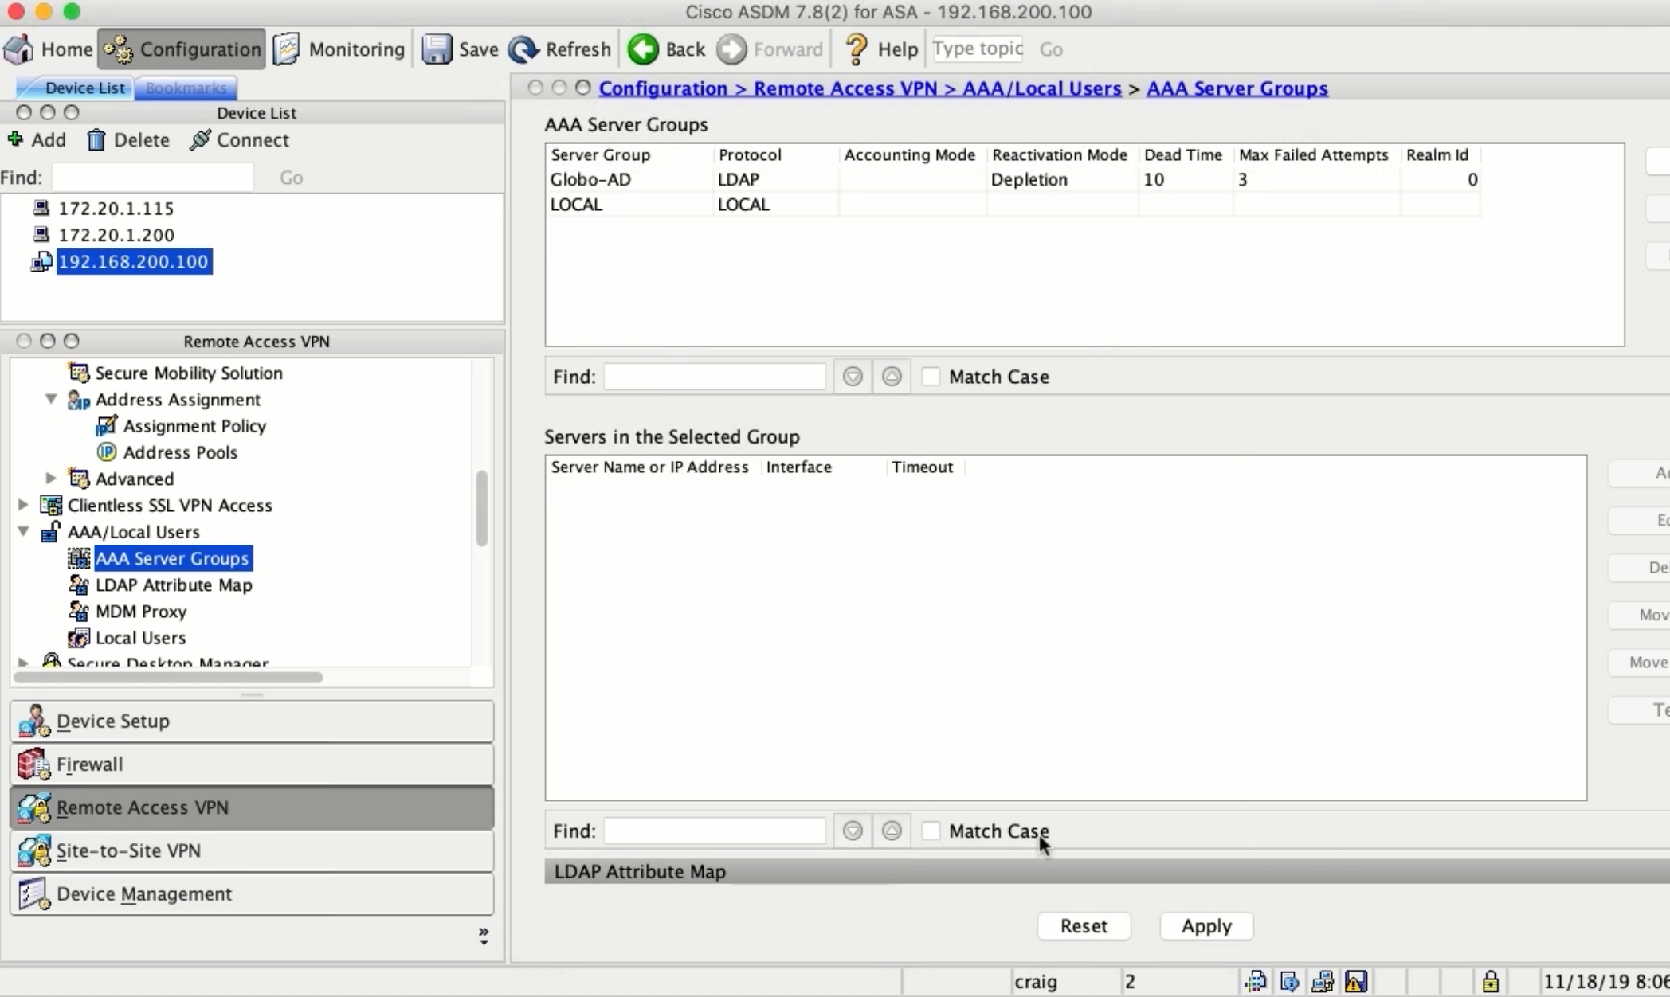Click the AAA Server Groups breadcrumb link
This screenshot has height=997, width=1670.
tap(1237, 88)
